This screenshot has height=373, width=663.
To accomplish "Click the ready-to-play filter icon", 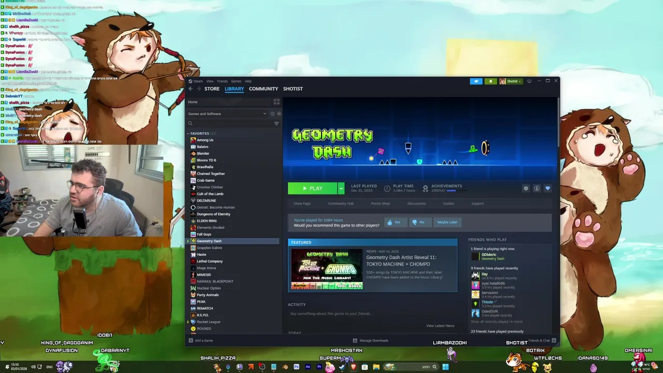I will tap(279, 113).
